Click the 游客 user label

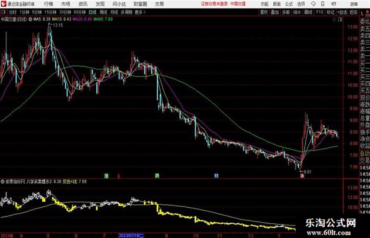coord(354,4)
